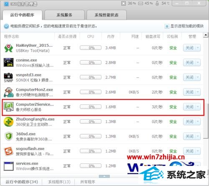The height and width of the screenshot is (186, 209).
Task: Close vsnpstd3.exe with 关闭 button
Action: tap(189, 77)
